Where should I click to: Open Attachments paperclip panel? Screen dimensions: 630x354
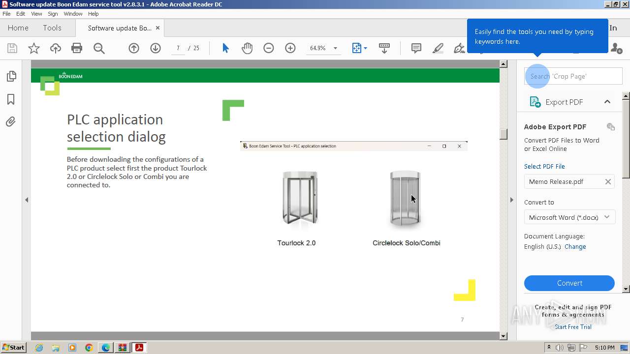point(11,121)
